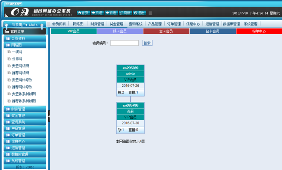Expand the 财务管理 sidebar section
282x170 pixels.
pyautogui.click(x=25, y=109)
